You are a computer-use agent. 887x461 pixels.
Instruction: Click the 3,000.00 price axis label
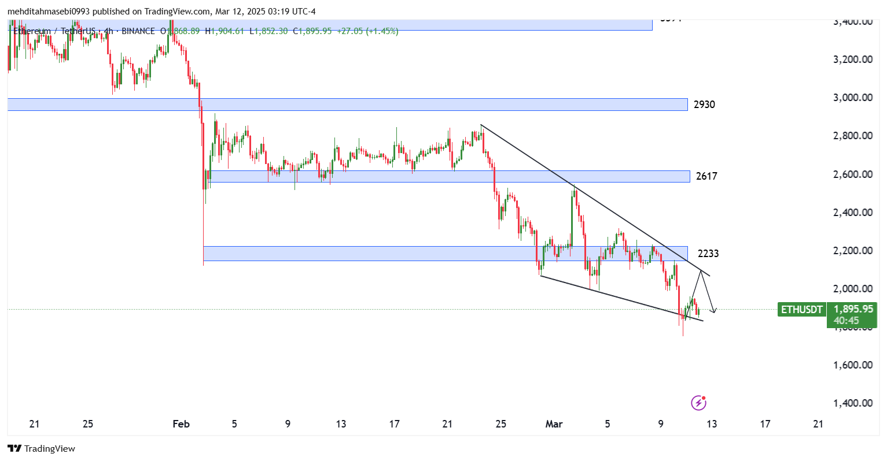(x=853, y=98)
